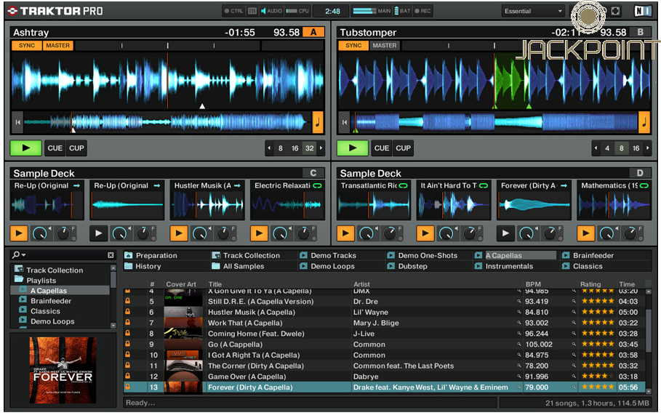Open the Track Collection favorite
The image size is (661, 418).
pos(247,255)
